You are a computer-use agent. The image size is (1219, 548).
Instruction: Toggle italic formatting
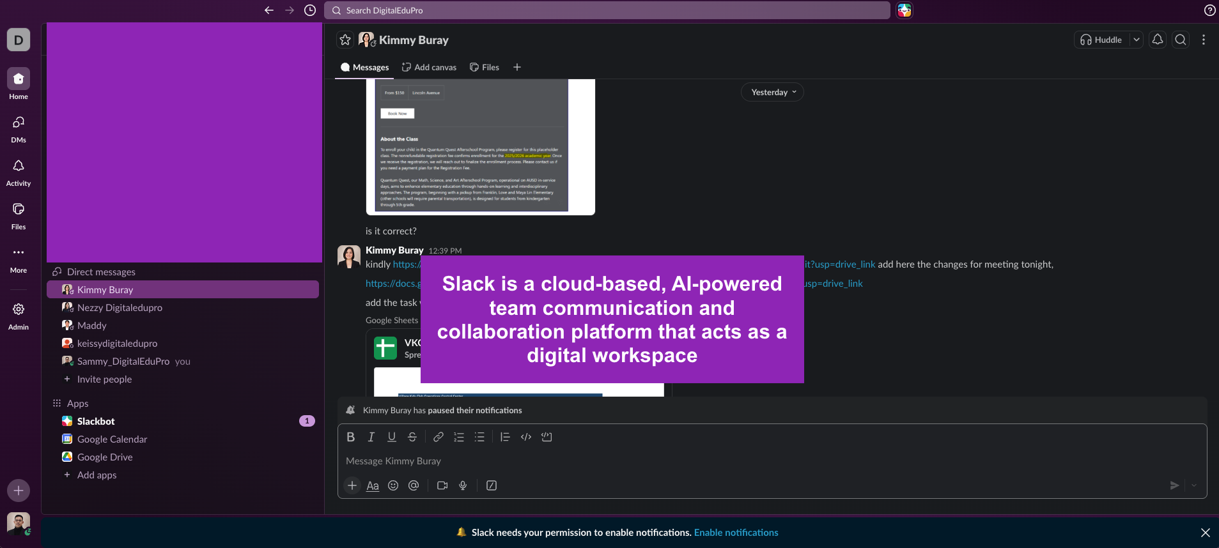coord(371,437)
